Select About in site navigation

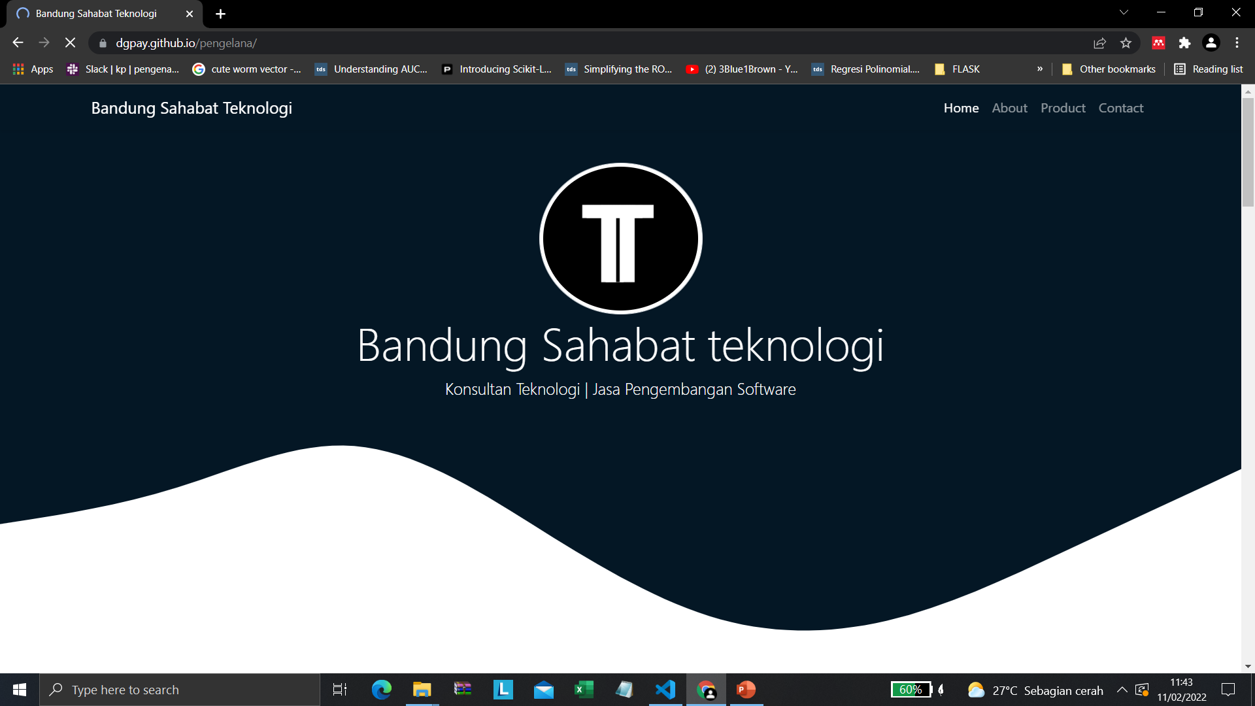point(1009,109)
